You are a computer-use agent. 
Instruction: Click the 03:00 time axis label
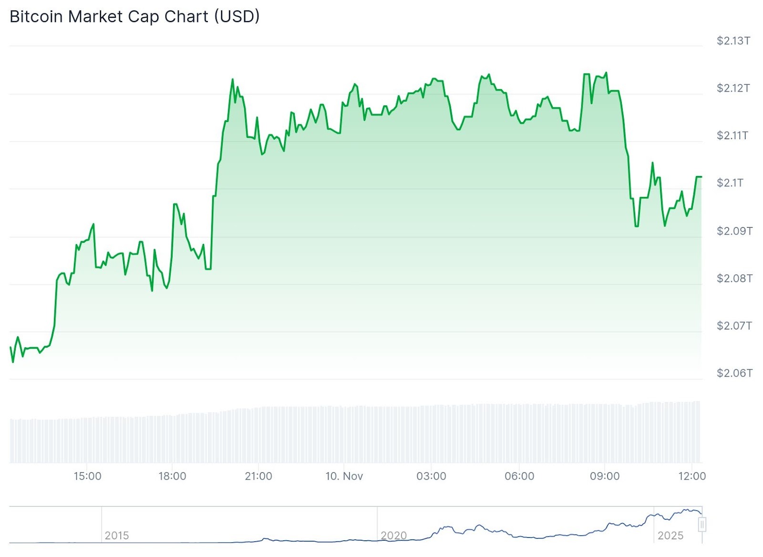431,476
